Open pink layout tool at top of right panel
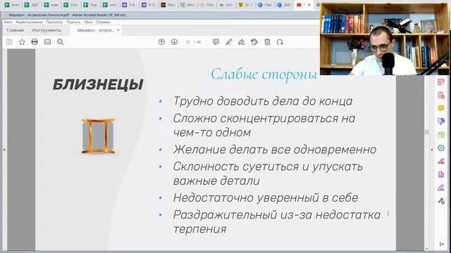 click(x=441, y=82)
